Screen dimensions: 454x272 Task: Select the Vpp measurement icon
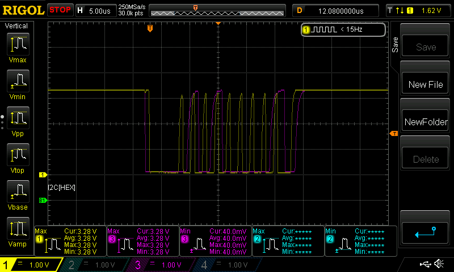[18, 118]
